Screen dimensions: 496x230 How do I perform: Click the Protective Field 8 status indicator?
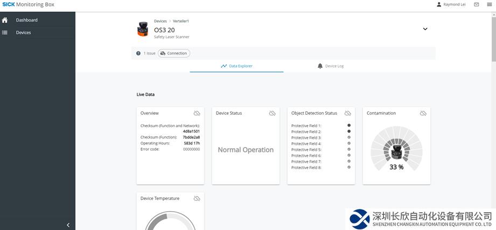click(349, 167)
